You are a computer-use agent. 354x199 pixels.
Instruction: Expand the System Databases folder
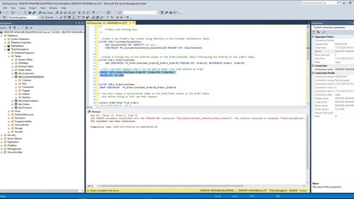pyautogui.click(x=5, y=39)
